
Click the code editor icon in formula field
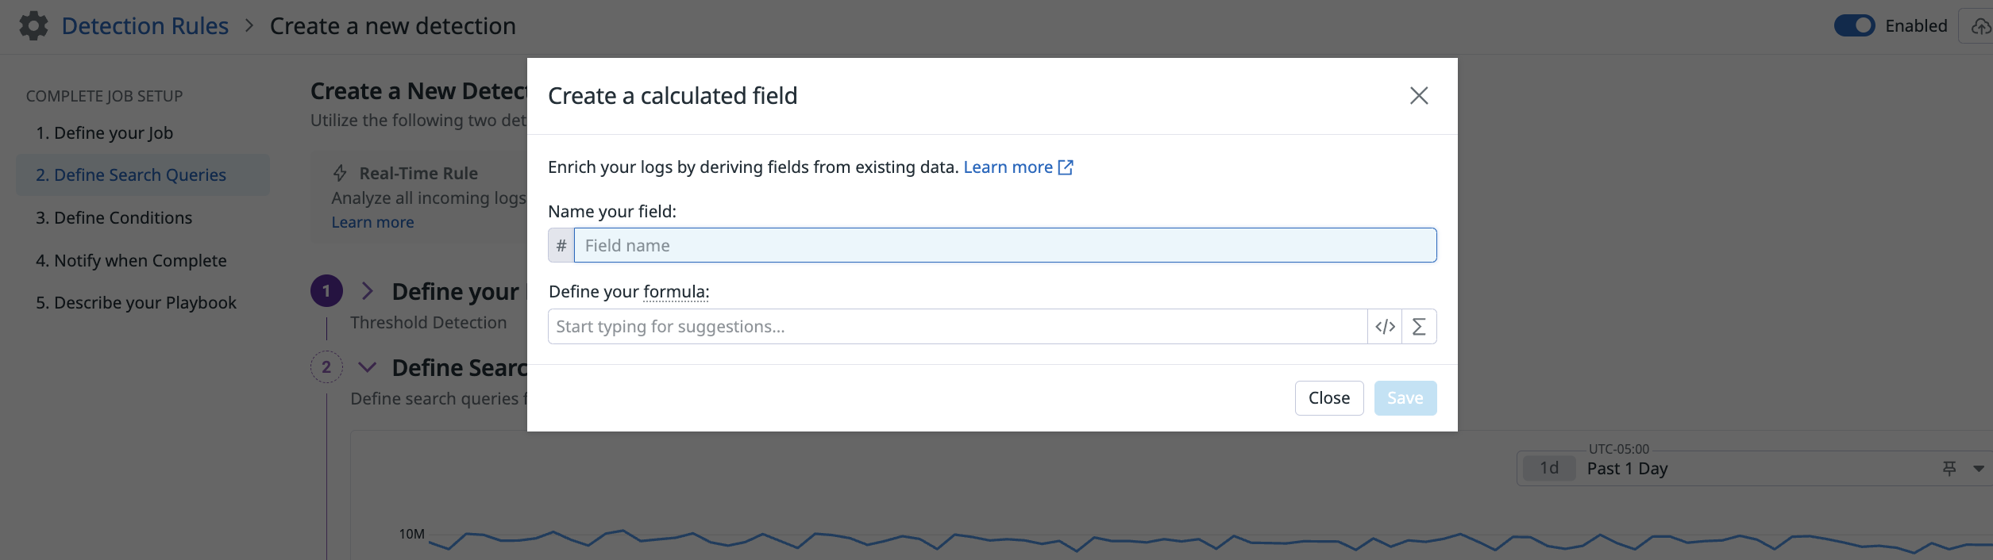click(x=1385, y=327)
